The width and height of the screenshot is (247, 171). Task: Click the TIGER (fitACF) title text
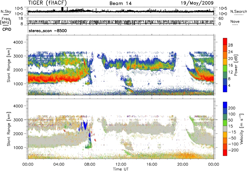coord(48,3)
